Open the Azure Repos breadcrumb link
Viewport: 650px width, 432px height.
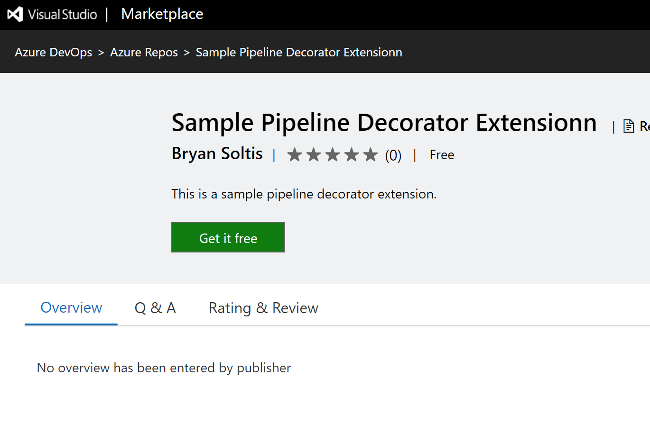click(x=144, y=52)
